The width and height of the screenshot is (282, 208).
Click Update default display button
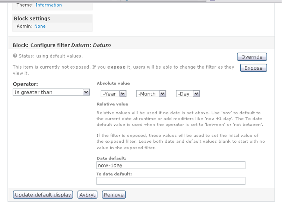tap(43, 195)
